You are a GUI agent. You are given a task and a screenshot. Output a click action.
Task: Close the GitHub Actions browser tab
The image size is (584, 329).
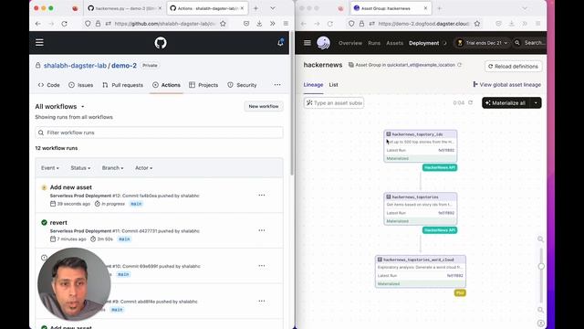pos(242,8)
